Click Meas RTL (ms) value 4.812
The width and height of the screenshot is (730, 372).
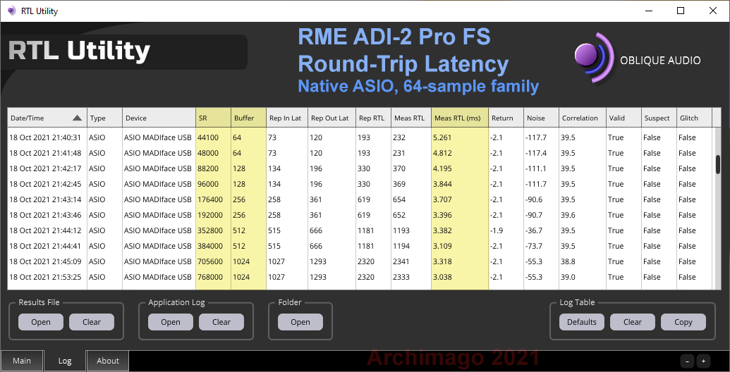pyautogui.click(x=442, y=153)
